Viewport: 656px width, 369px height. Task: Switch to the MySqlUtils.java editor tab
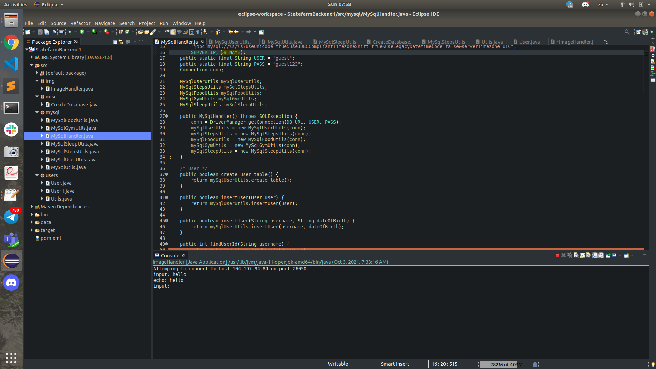[285, 42]
